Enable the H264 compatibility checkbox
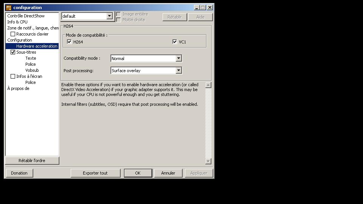363x204 pixels. pos(69,42)
